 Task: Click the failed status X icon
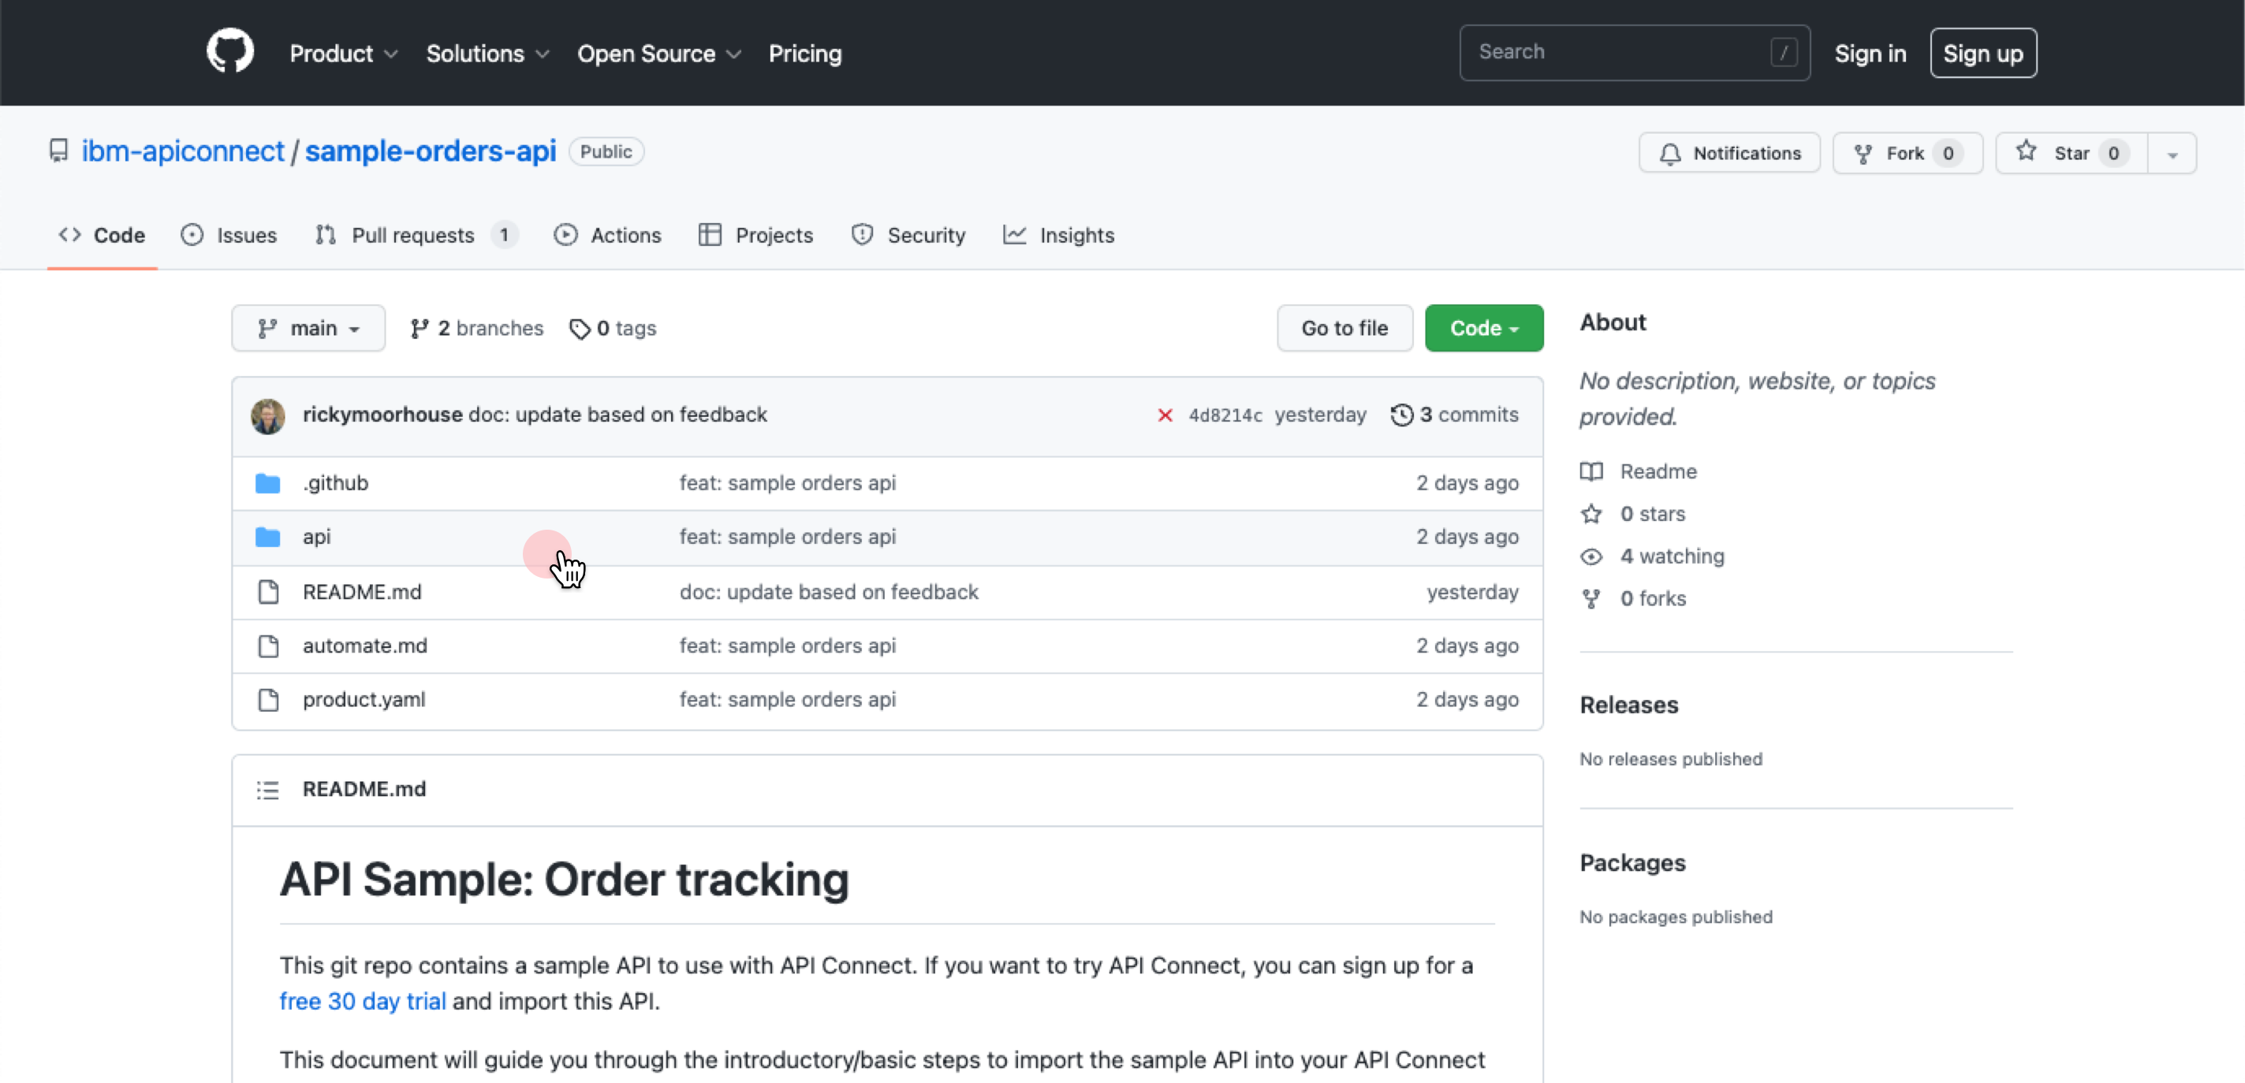click(x=1165, y=415)
